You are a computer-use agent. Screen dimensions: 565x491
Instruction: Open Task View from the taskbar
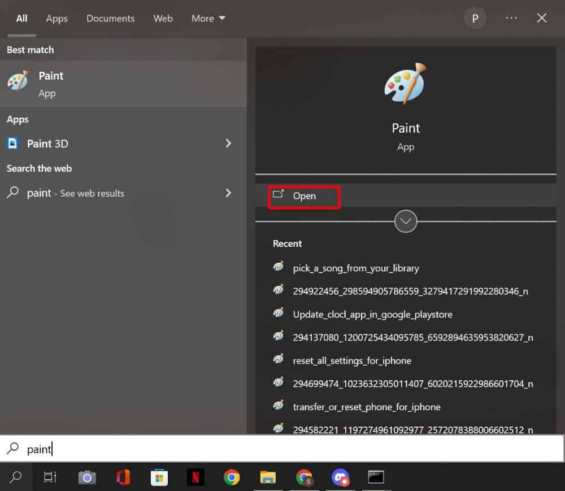click(50, 477)
